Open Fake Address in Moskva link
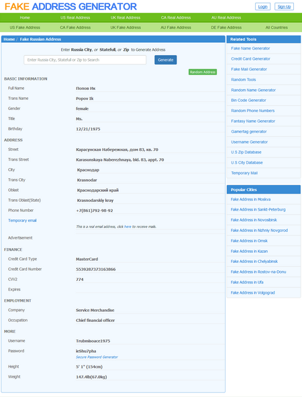 click(250, 199)
